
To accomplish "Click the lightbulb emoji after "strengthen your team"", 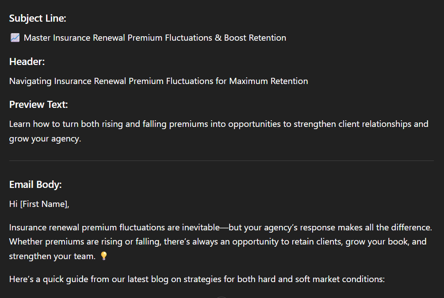I will 104,256.
